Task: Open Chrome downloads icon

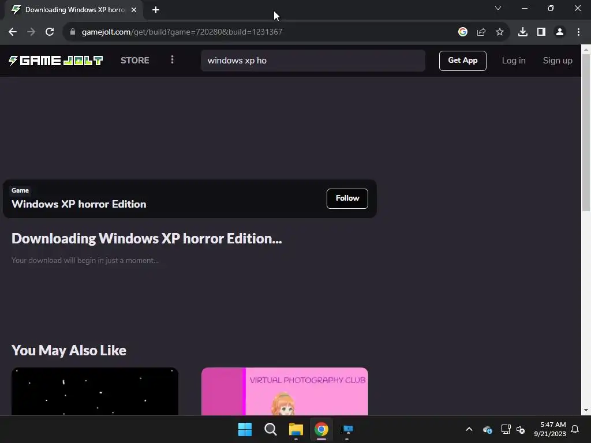Action: (523, 32)
